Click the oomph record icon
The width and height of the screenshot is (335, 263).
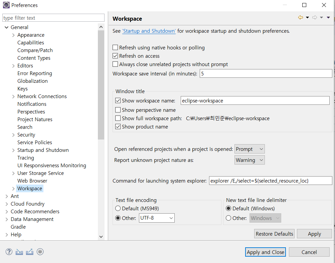(40, 252)
